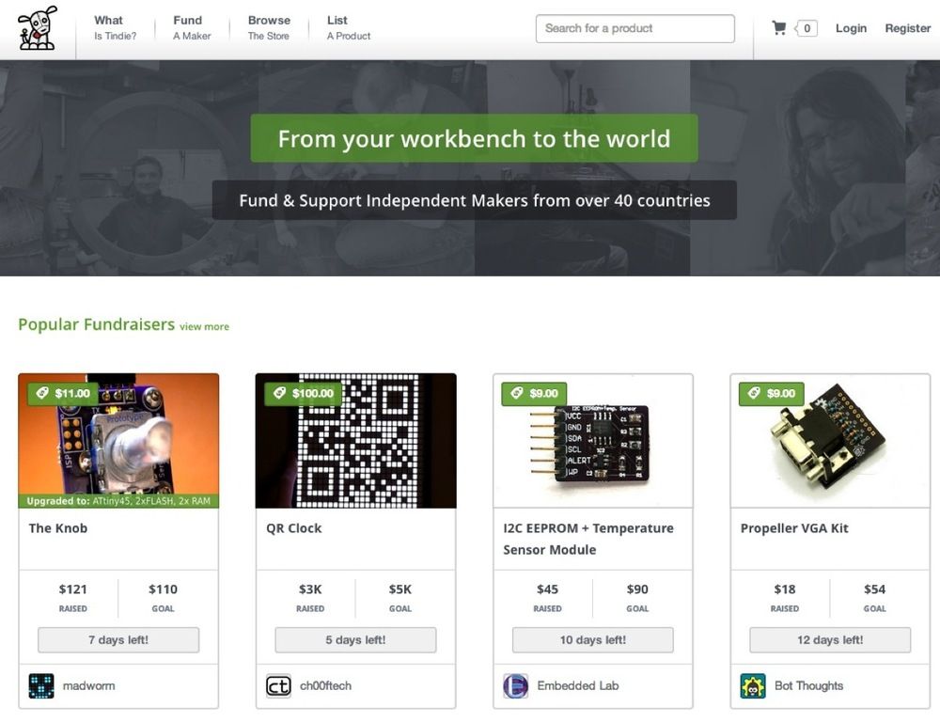Screen dimensions: 940x722
Task: Click I2C EEPROM + Temperature Sensor Module title
Action: pos(588,539)
